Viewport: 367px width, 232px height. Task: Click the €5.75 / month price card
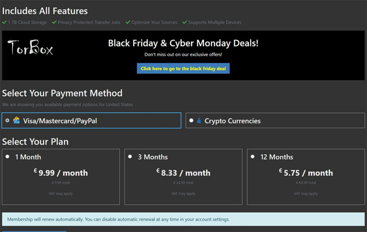click(306, 177)
